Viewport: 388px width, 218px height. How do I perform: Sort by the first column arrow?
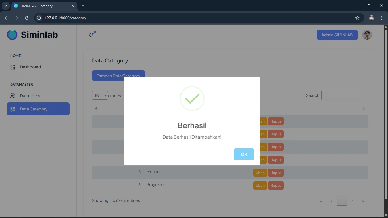[96, 109]
